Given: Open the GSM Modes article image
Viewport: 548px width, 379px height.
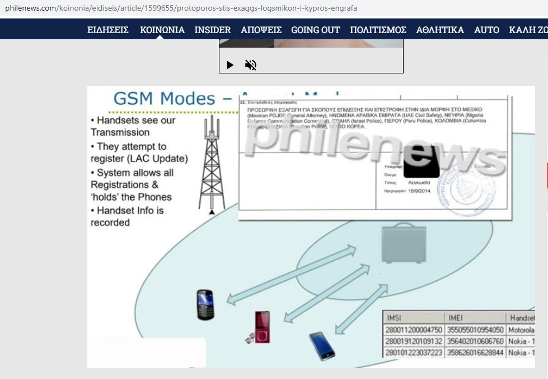Looking at the screenshot, I should pos(311,227).
